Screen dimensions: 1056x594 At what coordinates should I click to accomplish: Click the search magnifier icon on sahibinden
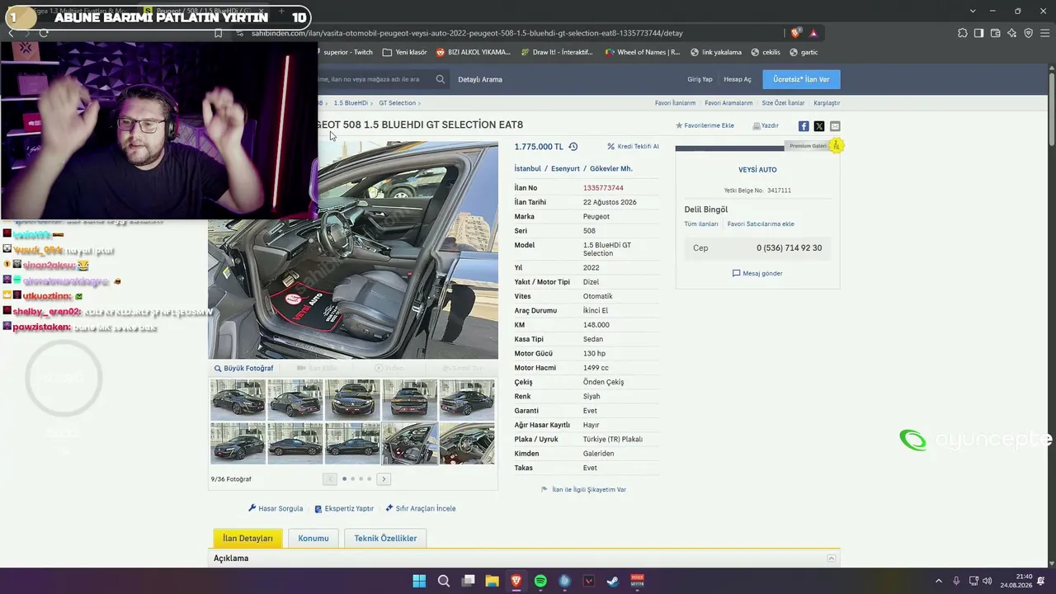(441, 79)
